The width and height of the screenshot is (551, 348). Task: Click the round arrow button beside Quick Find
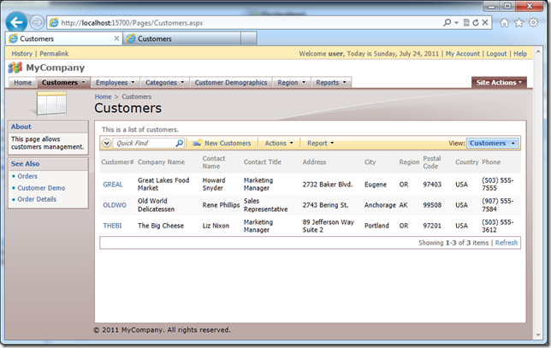pyautogui.click(x=107, y=144)
